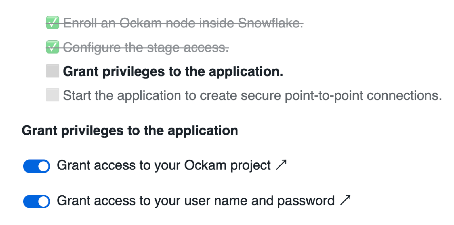Viewport: 454px width, 225px height.
Task: Click the Grant access to your Ockam project label
Action: (x=163, y=165)
